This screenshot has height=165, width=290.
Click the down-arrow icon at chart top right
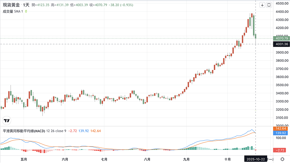pos(262,5)
